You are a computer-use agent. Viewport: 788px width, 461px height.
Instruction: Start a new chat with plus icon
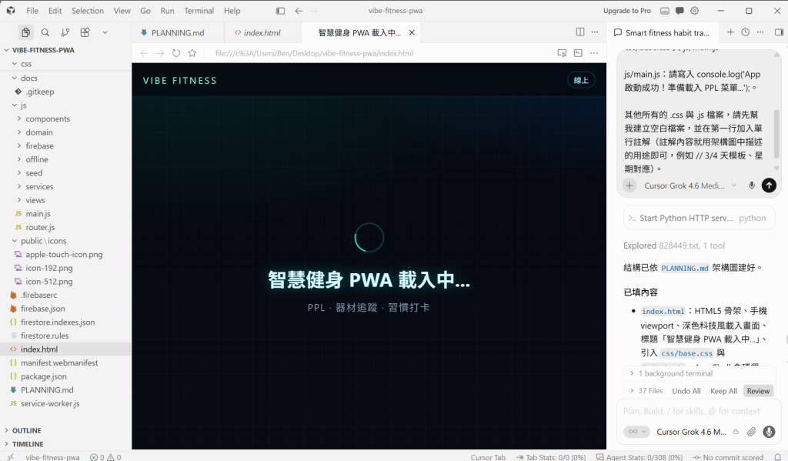731,32
